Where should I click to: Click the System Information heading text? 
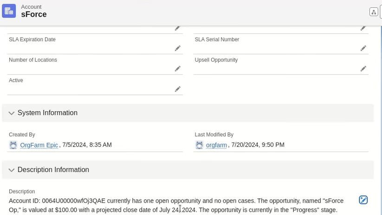[x=47, y=113]
